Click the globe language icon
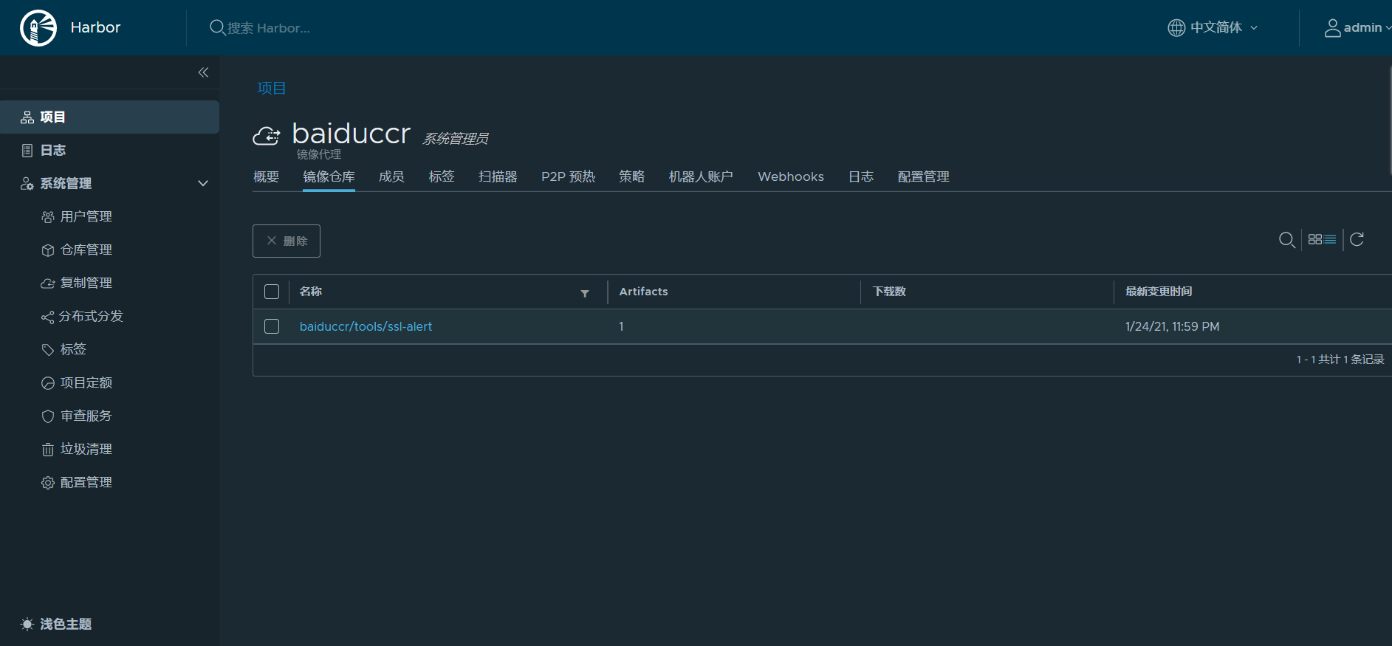Image resolution: width=1392 pixels, height=646 pixels. point(1176,27)
